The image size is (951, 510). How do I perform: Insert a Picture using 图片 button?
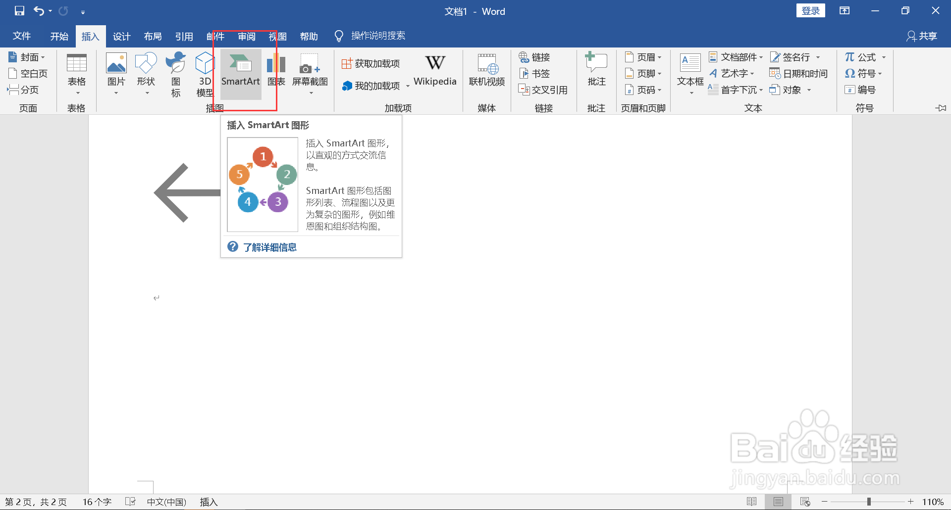(x=116, y=74)
